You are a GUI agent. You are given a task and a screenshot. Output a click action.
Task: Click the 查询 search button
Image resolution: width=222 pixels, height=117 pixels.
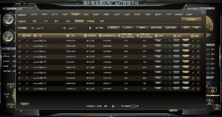tap(186, 27)
